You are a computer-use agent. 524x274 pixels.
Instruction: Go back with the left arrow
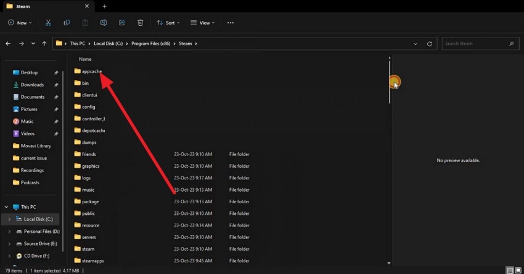tap(8, 44)
